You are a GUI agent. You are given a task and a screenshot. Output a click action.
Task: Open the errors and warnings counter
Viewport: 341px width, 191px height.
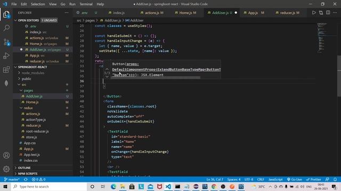click(38, 179)
